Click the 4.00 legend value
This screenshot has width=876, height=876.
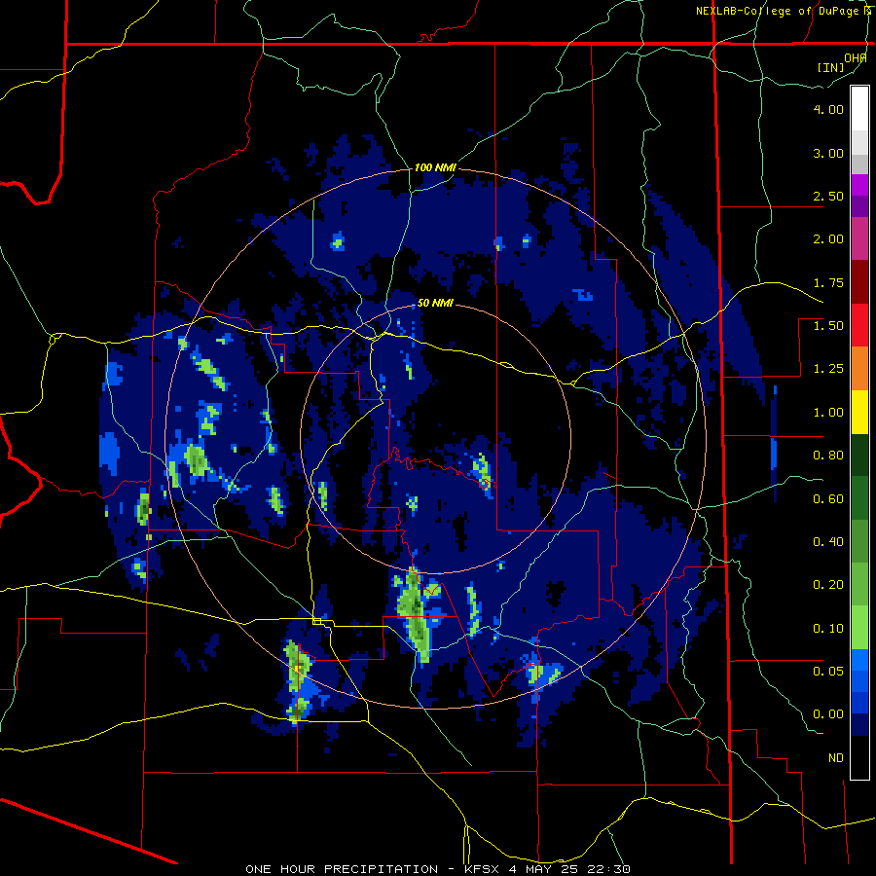click(x=828, y=109)
